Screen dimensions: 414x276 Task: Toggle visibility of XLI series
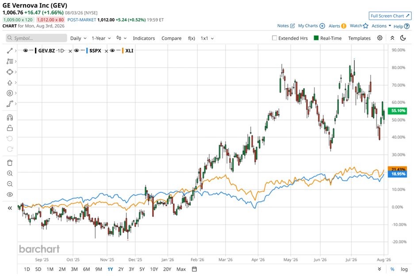[x=112, y=51]
